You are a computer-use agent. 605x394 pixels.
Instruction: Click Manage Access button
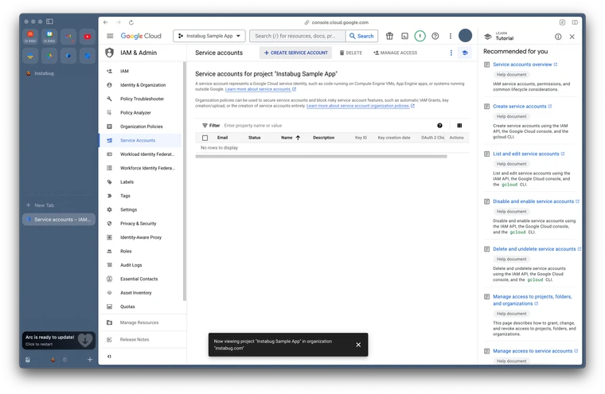[x=395, y=53]
